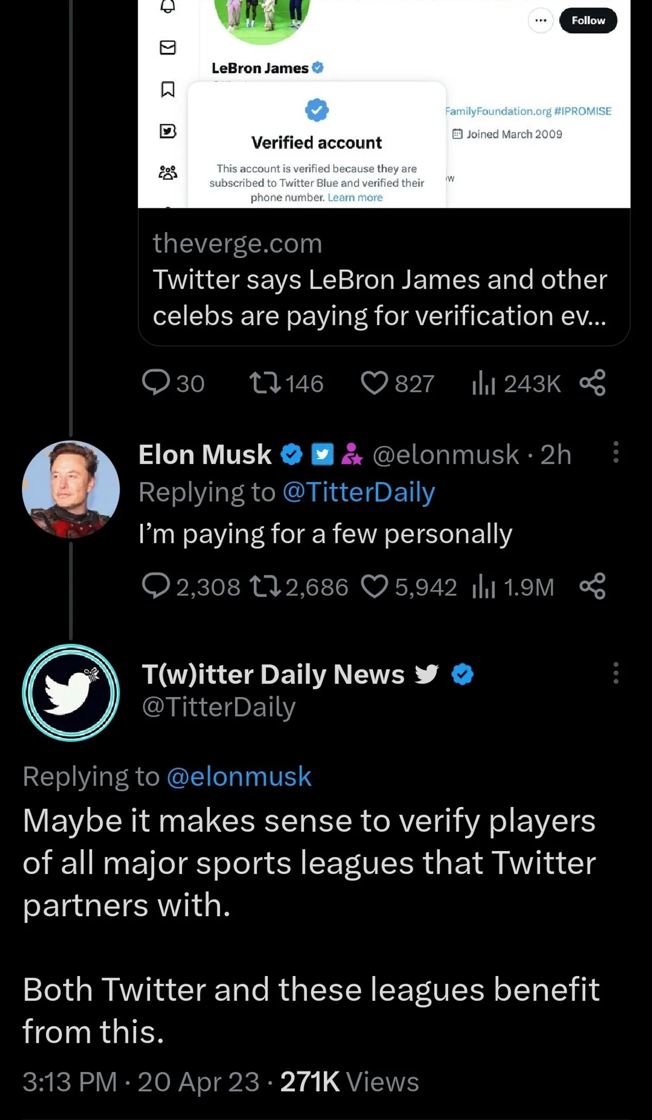Like Elon Musk's reply tweet

tap(375, 587)
